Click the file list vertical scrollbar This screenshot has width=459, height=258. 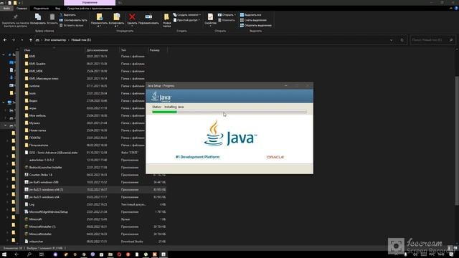457,140
